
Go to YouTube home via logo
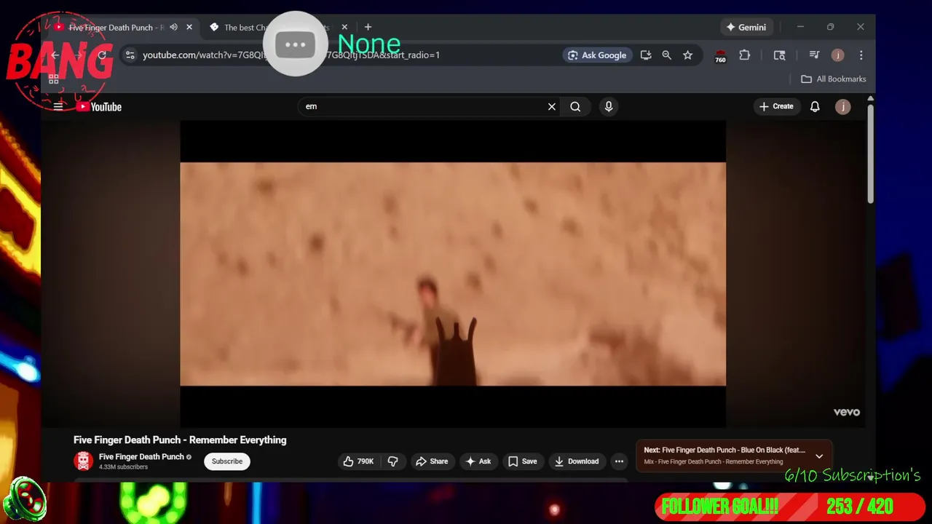click(99, 107)
